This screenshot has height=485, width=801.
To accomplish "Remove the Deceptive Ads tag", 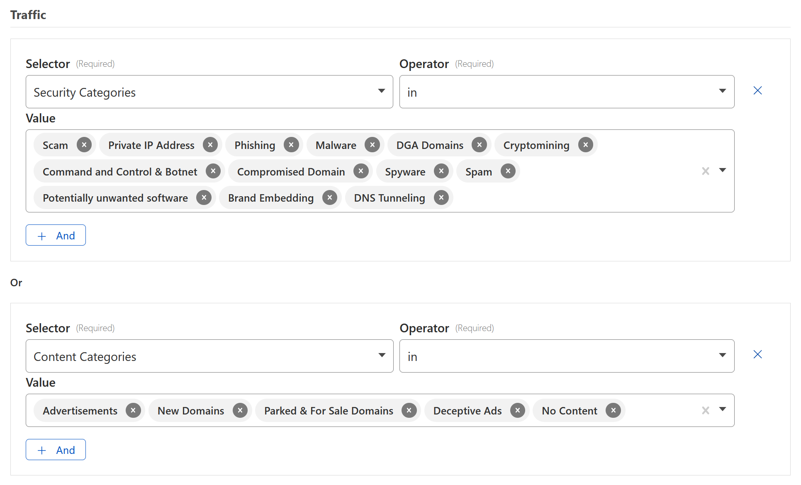I will coord(517,410).
